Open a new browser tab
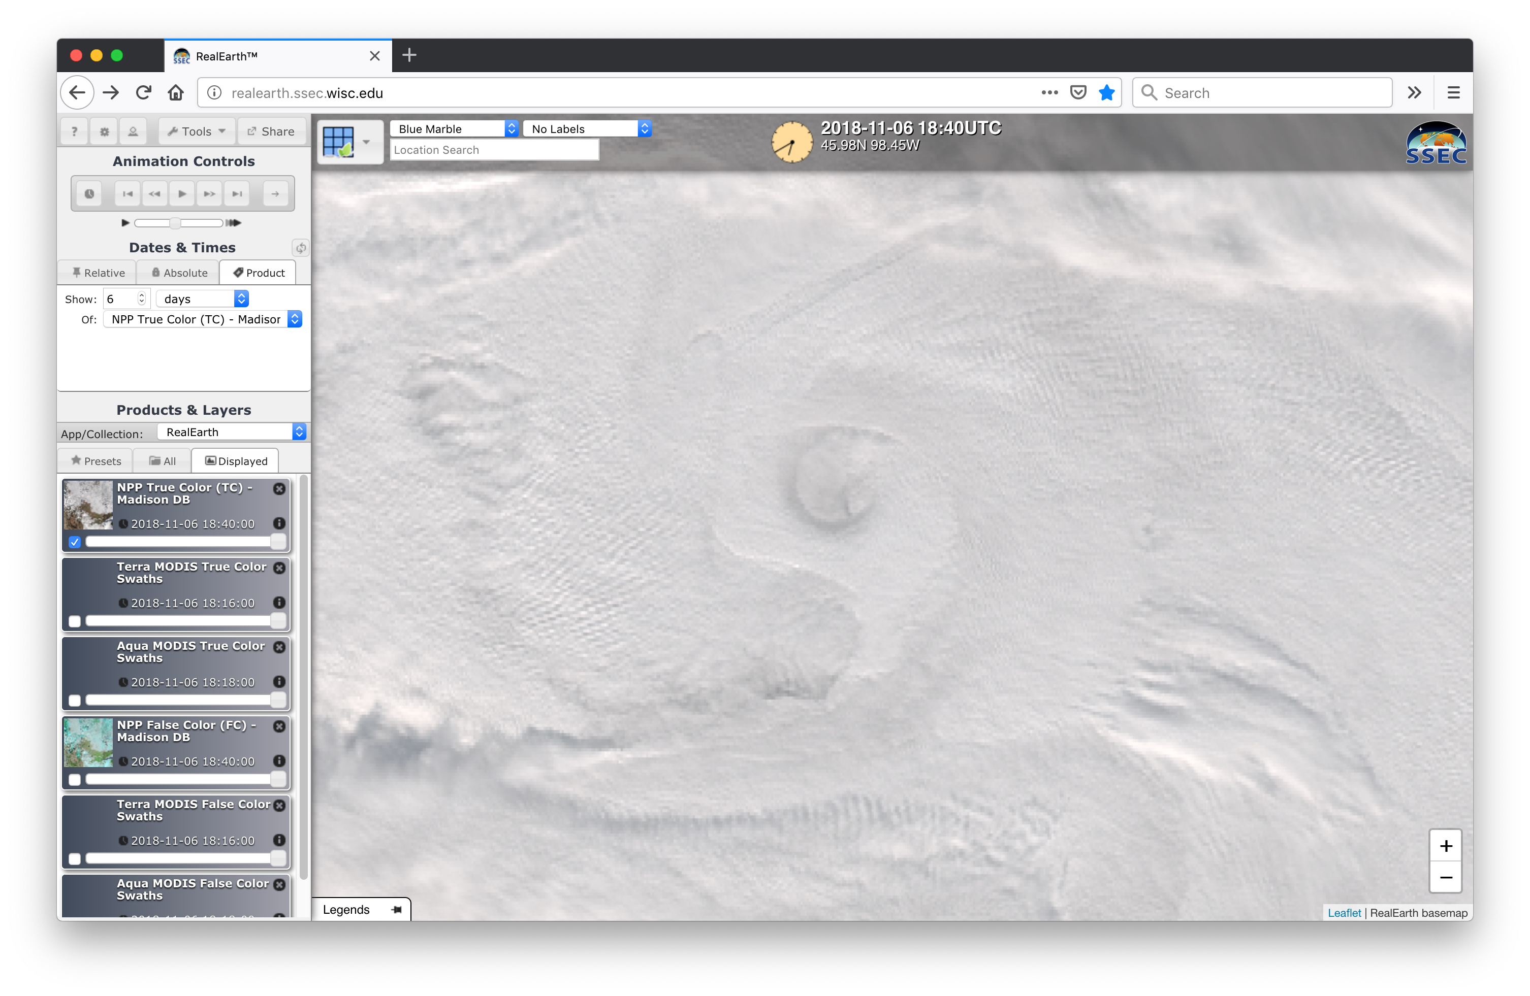Screen dimensions: 1530x996 (409, 55)
